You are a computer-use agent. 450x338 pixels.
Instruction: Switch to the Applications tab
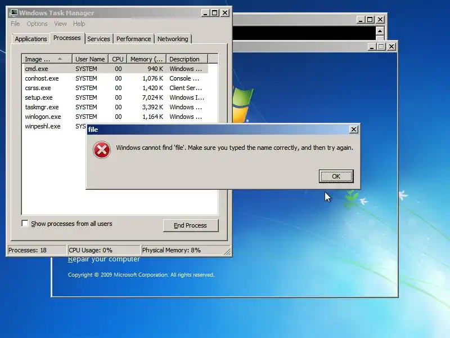[x=31, y=39]
